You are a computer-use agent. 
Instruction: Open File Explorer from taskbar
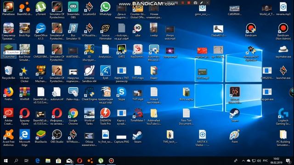(x=48, y=161)
